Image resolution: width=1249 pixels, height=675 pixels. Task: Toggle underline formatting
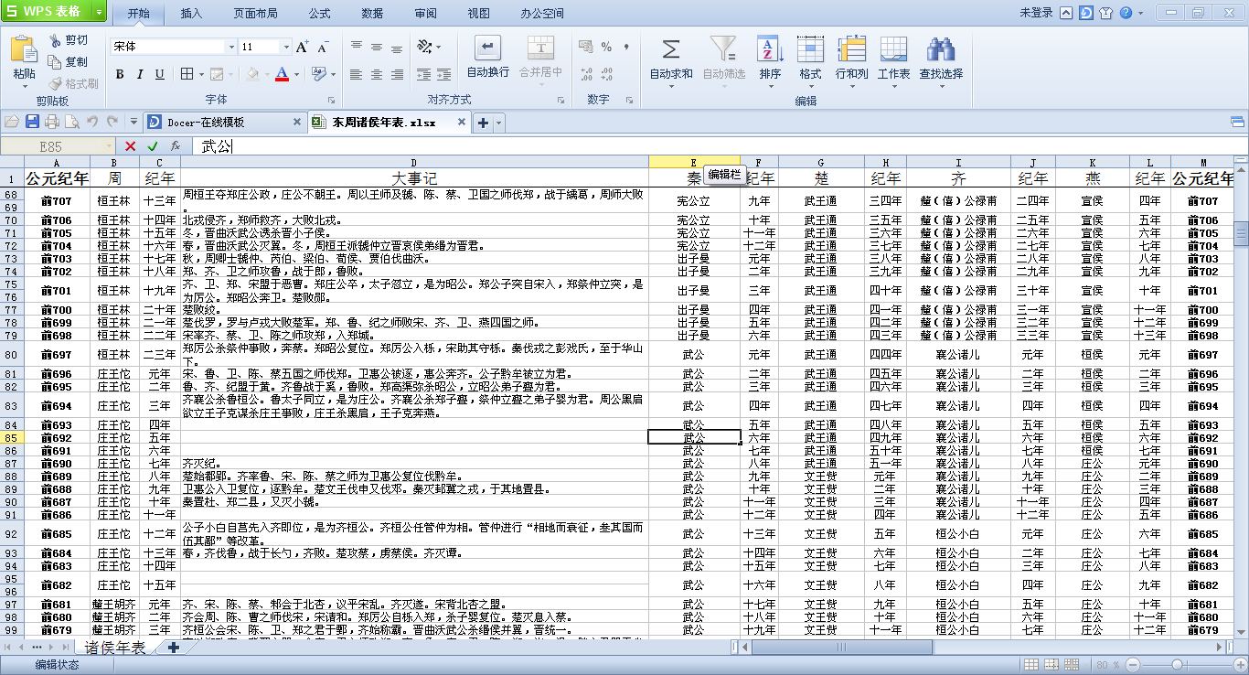[160, 74]
